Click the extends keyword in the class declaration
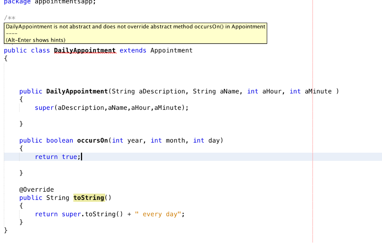This screenshot has height=248, width=382. click(x=133, y=50)
